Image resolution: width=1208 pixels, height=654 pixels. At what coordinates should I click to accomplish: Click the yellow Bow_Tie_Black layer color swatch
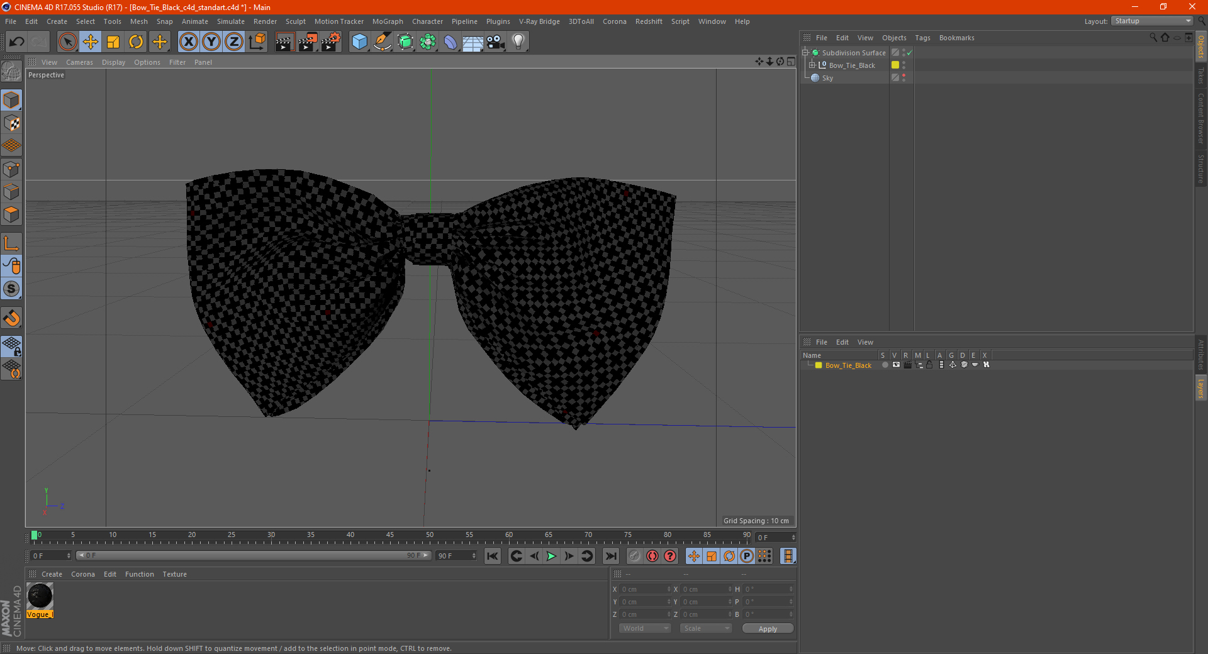[x=819, y=365]
